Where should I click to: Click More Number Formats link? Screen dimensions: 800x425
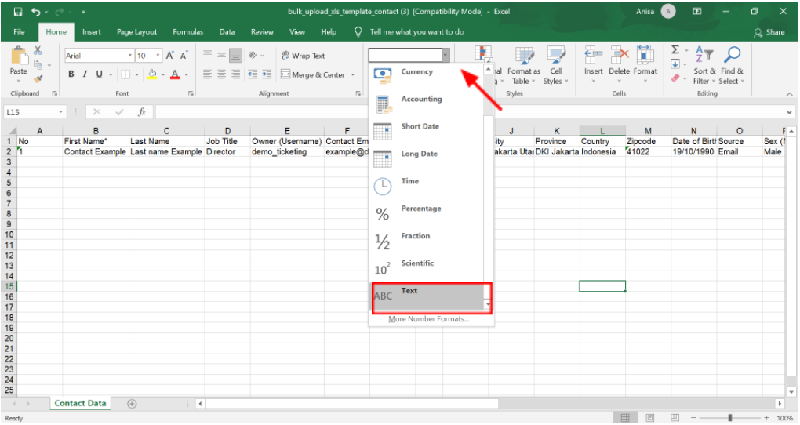pos(428,319)
